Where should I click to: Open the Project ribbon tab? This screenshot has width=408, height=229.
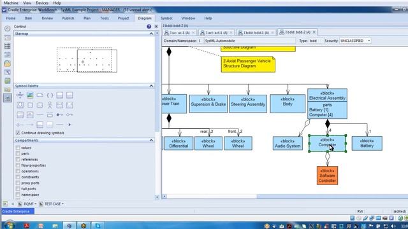click(123, 18)
